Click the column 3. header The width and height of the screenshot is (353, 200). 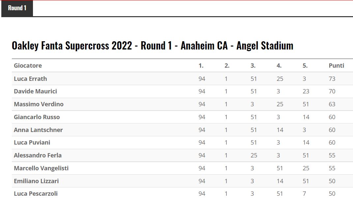click(x=253, y=66)
